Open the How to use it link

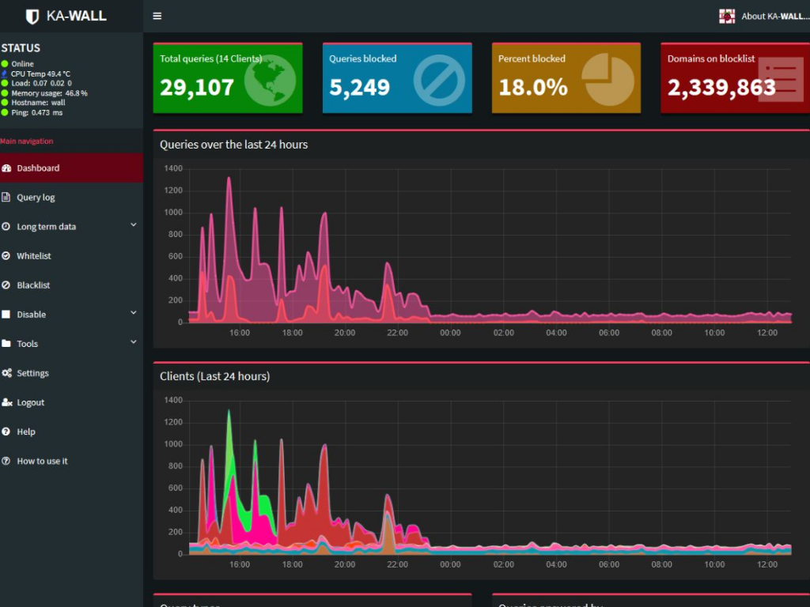pos(71,461)
